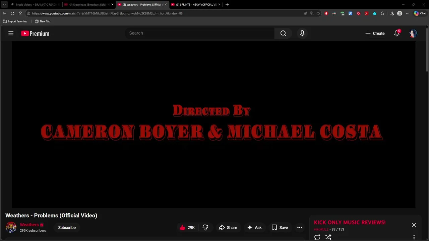Start voice search with microphone icon

coord(302,33)
